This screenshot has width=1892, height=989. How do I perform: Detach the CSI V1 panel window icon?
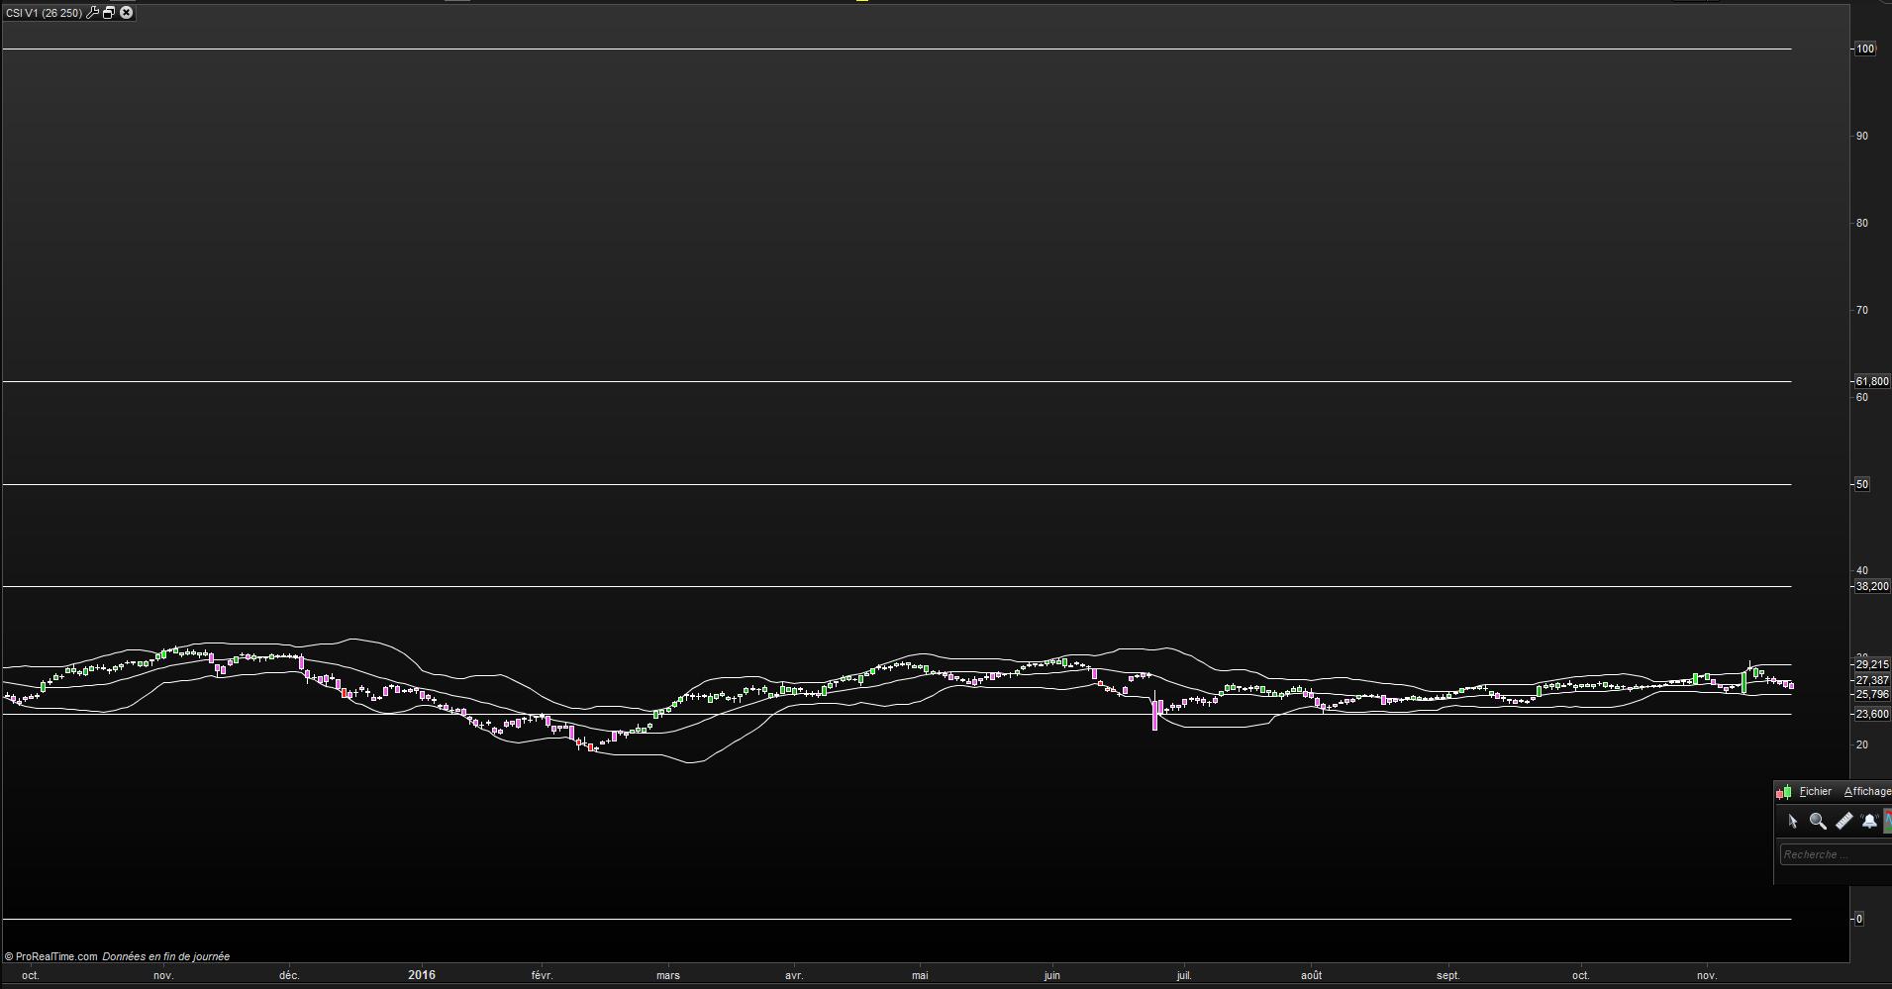point(109,13)
